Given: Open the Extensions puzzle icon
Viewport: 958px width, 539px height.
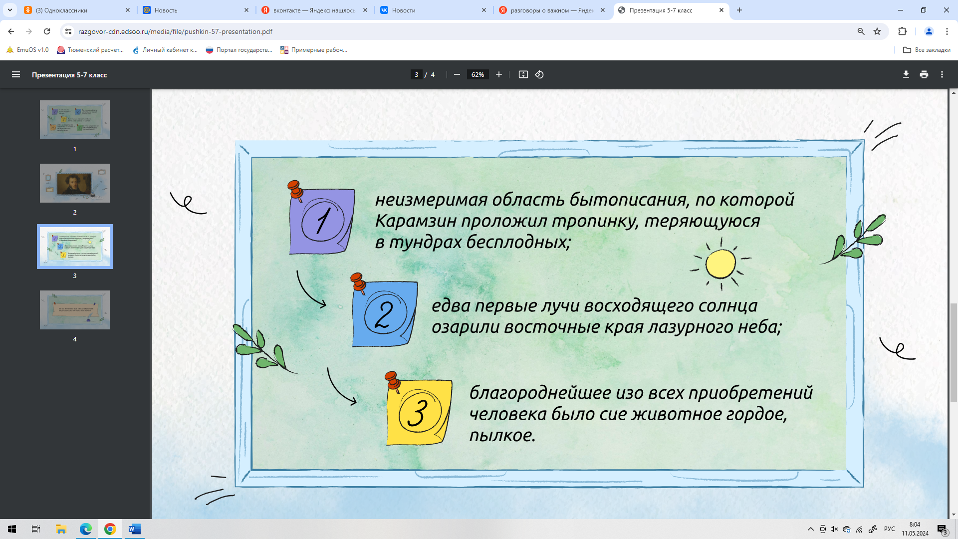Looking at the screenshot, I should [902, 31].
